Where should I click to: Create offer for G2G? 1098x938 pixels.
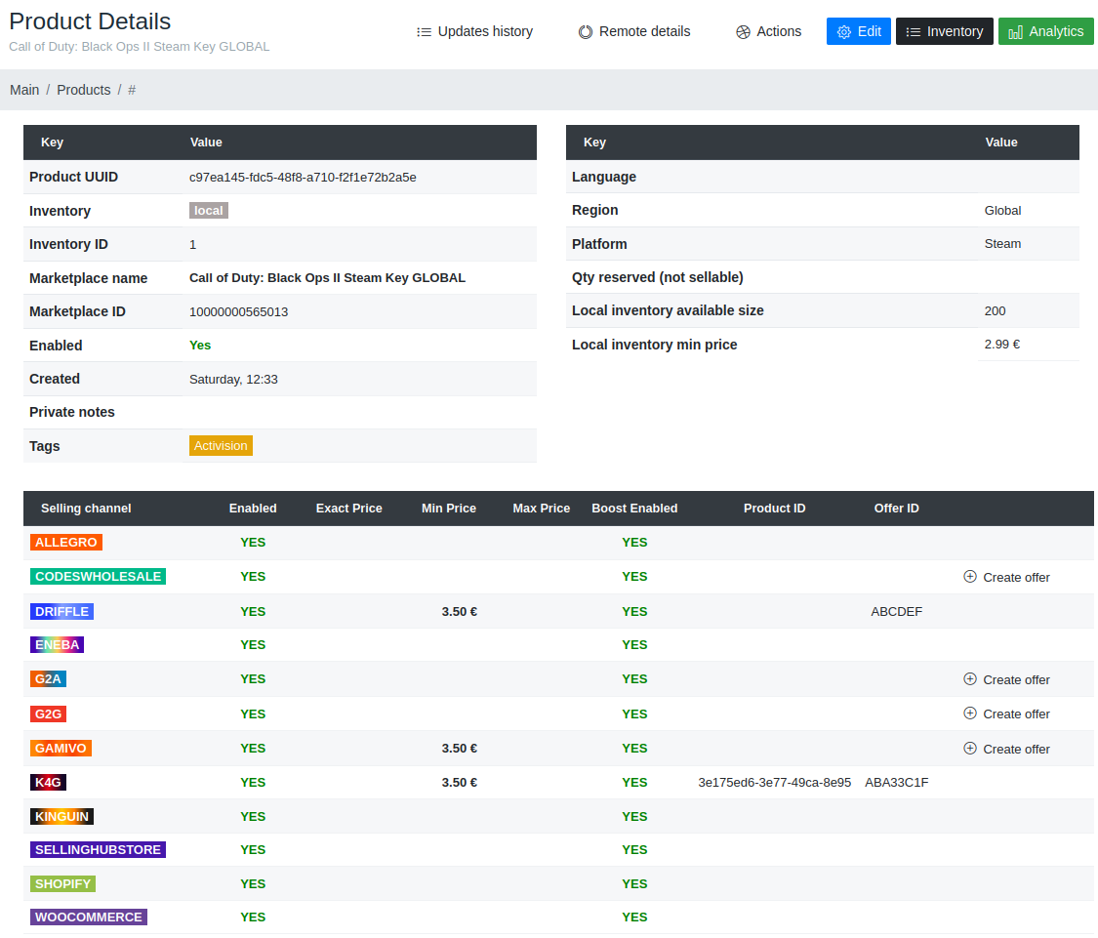pos(1006,714)
